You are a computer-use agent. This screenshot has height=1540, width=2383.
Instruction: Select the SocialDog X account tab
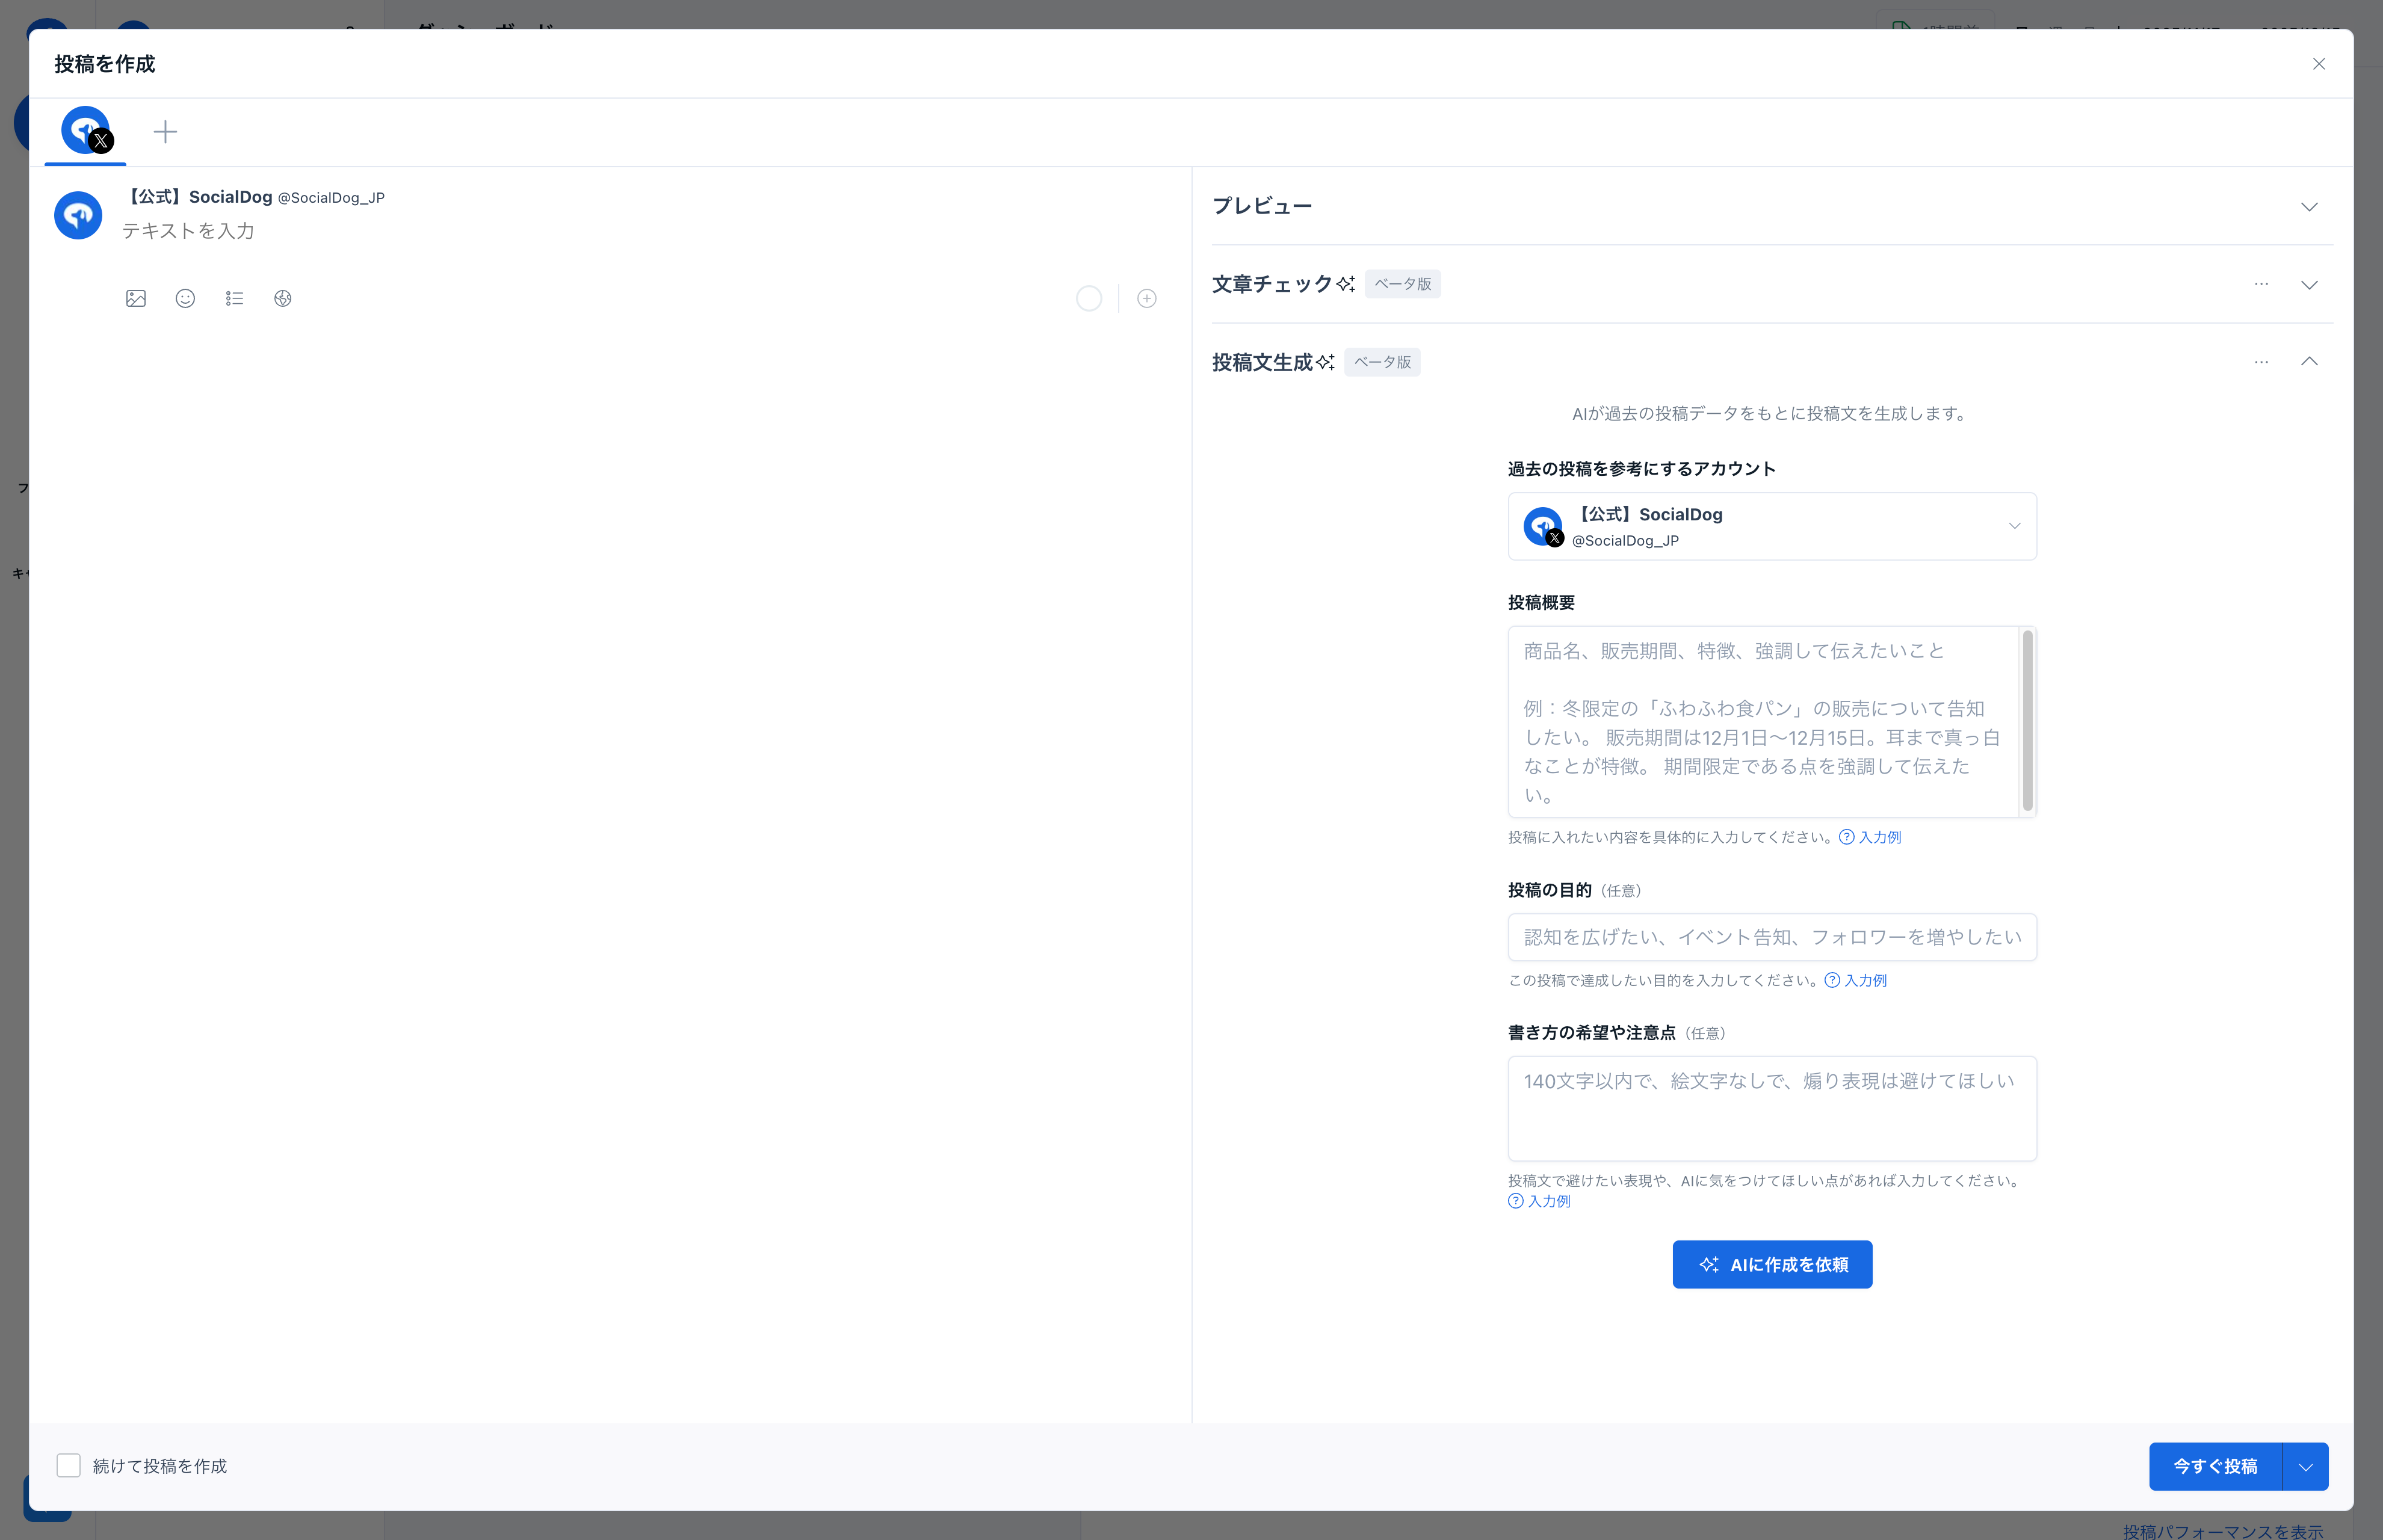(x=86, y=131)
